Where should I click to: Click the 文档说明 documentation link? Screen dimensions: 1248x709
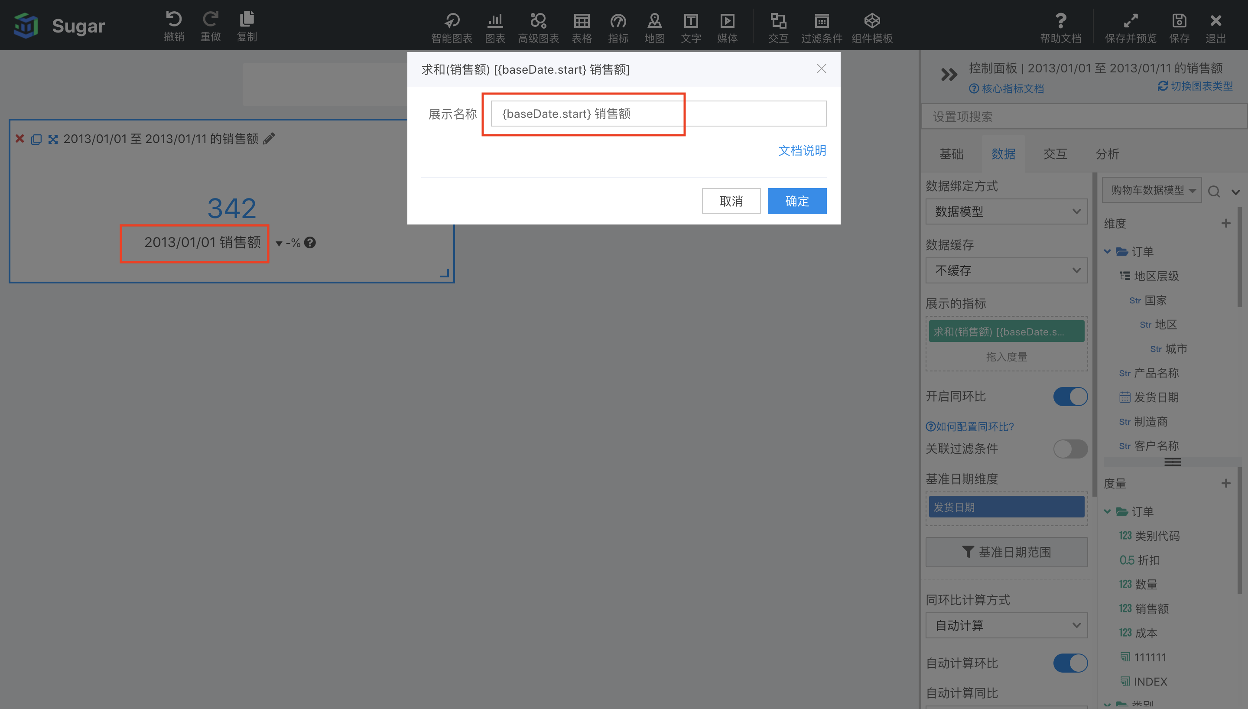click(x=802, y=150)
